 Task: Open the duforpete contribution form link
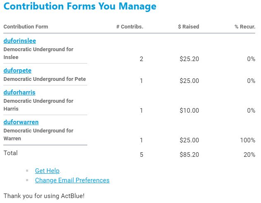[x=17, y=71]
